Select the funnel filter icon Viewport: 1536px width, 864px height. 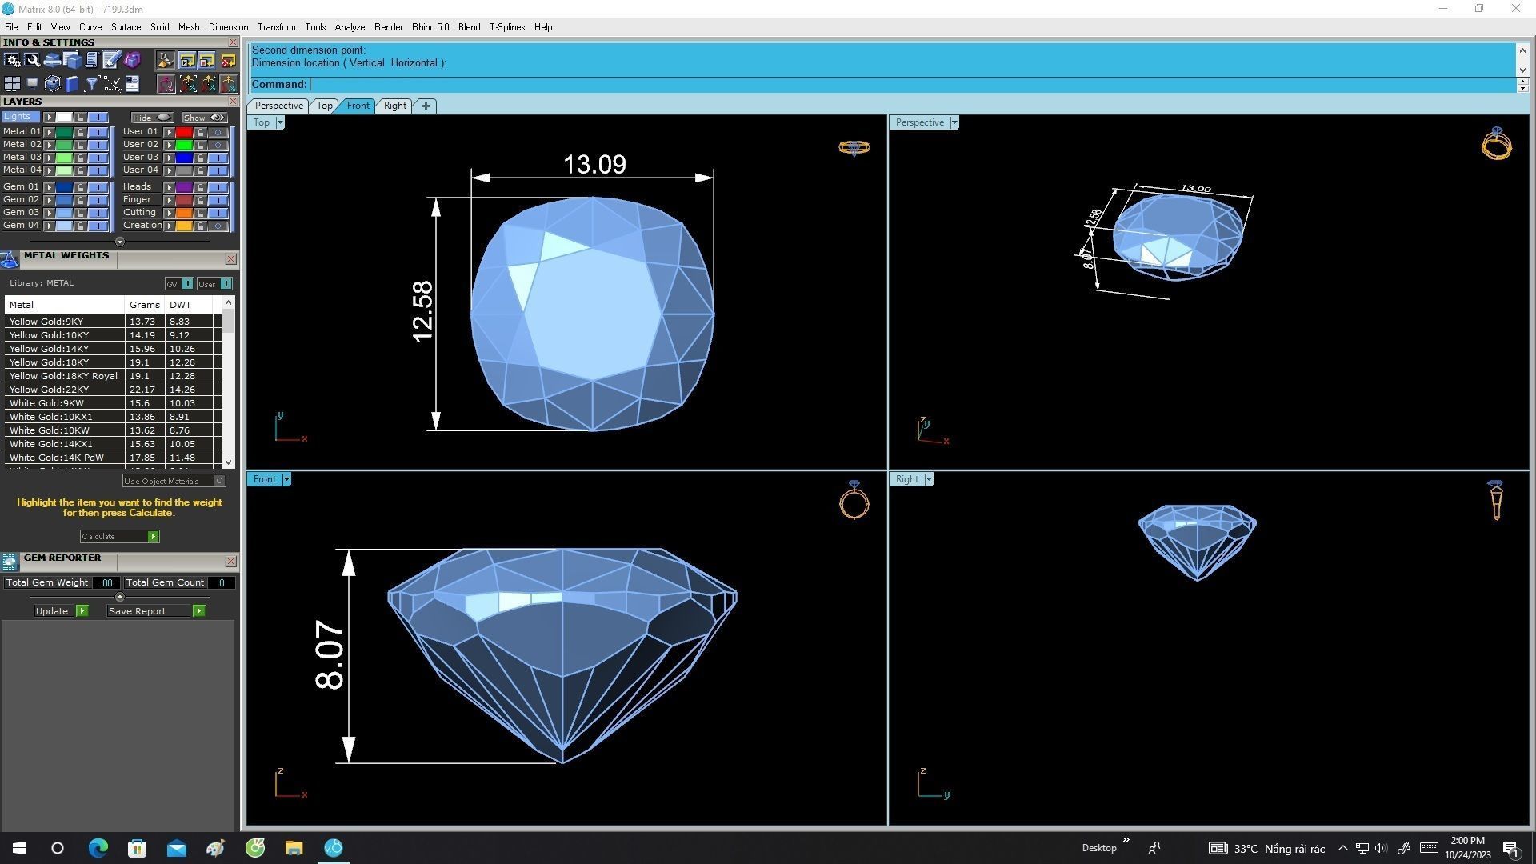point(91,84)
